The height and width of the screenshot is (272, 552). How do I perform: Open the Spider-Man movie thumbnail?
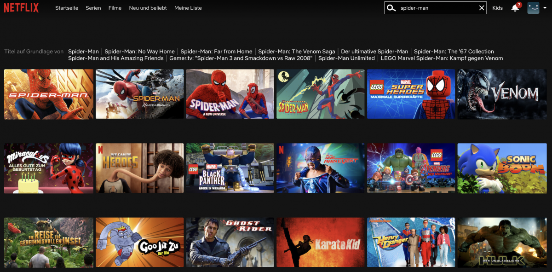(x=49, y=94)
